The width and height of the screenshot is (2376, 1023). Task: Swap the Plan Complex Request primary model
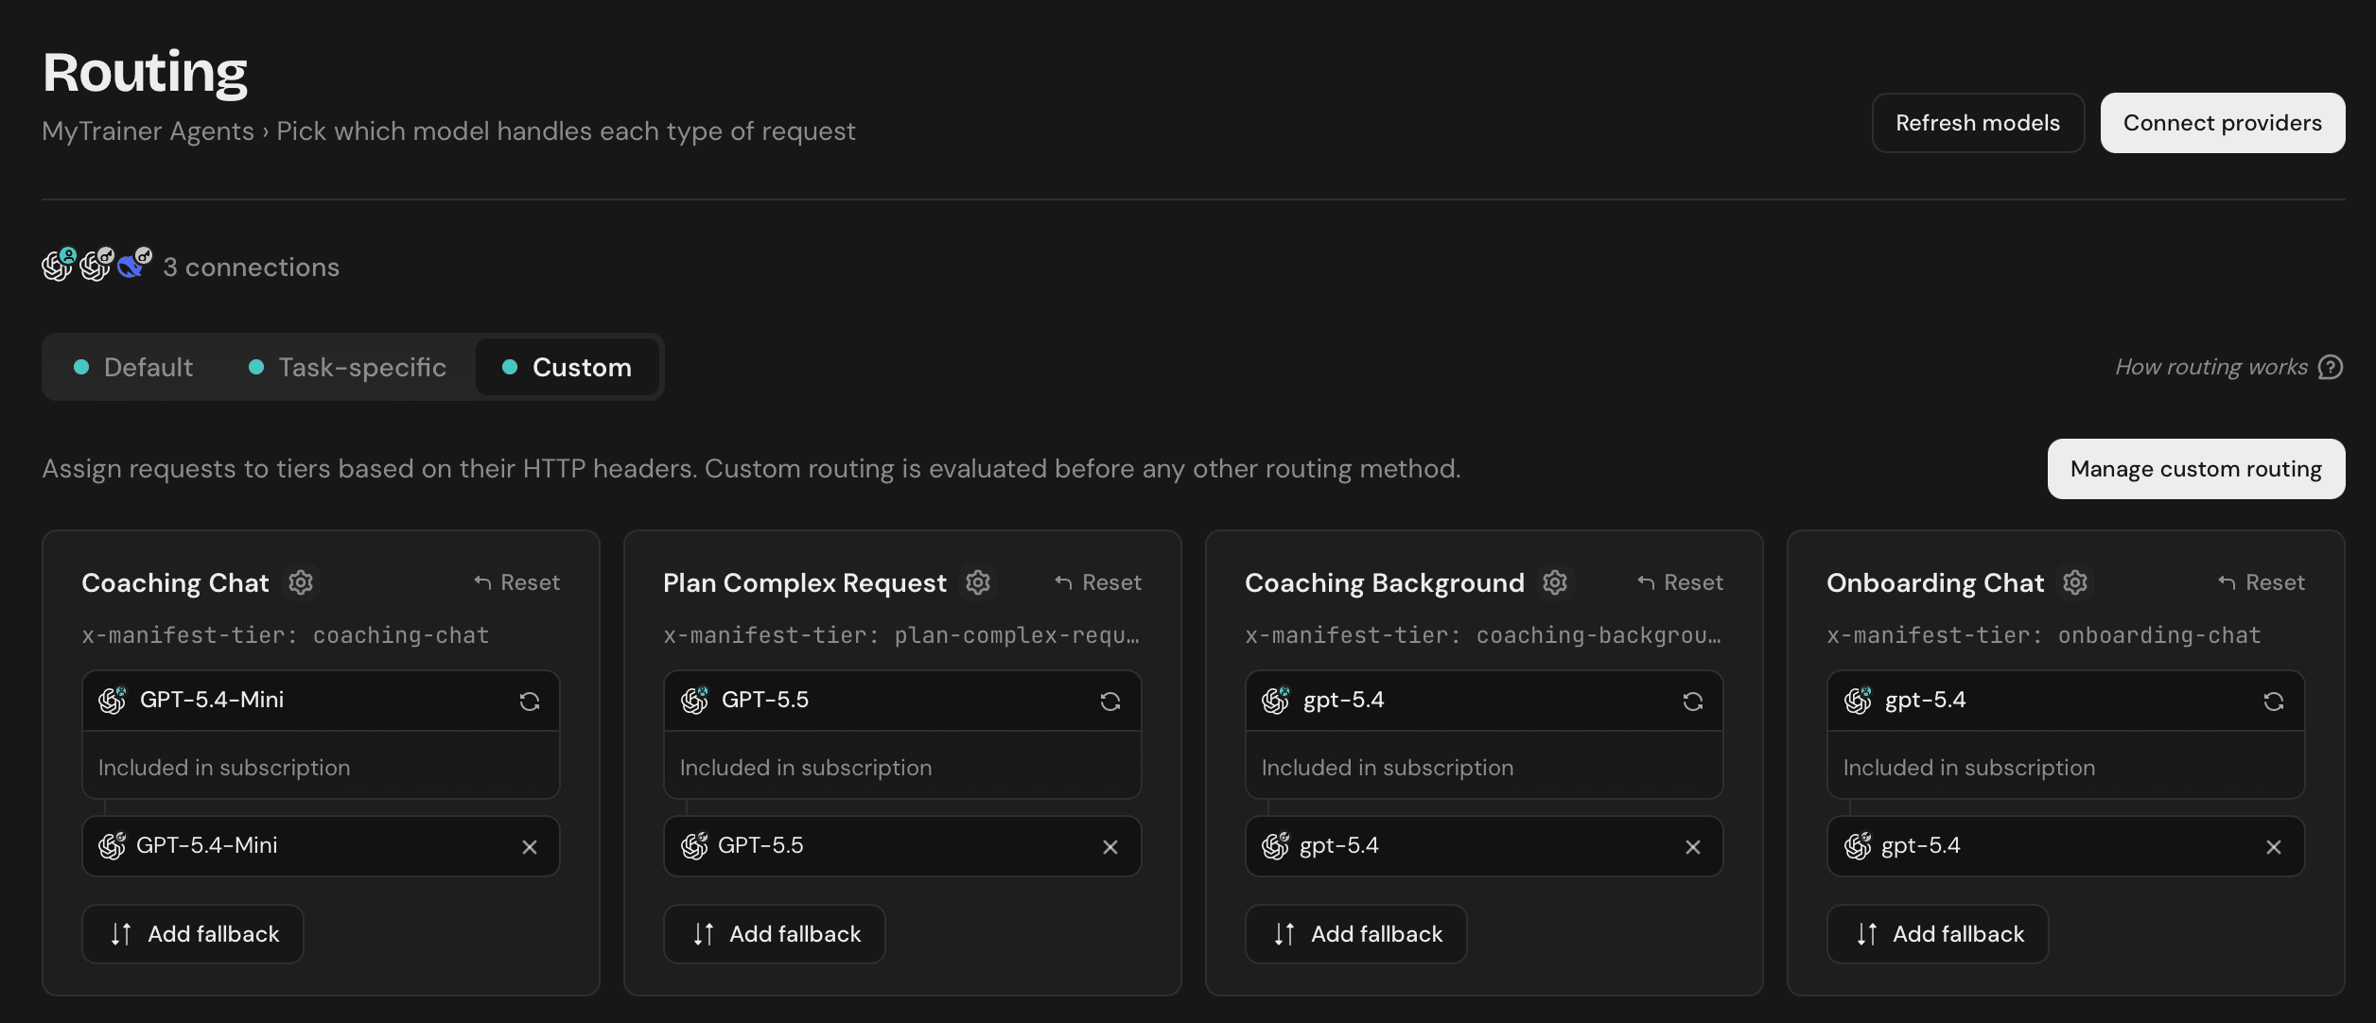tap(1110, 701)
